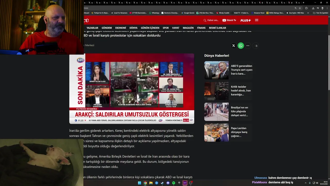This screenshot has height=186, width=330.
Task: Open Chrome extensions puzzle icon
Action: coord(306,8)
